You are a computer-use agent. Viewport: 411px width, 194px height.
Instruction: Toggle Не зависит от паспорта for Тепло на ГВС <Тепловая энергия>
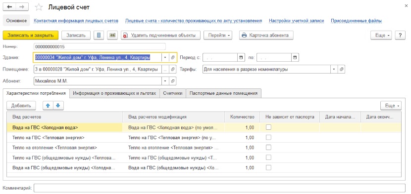pyautogui.click(x=268, y=138)
